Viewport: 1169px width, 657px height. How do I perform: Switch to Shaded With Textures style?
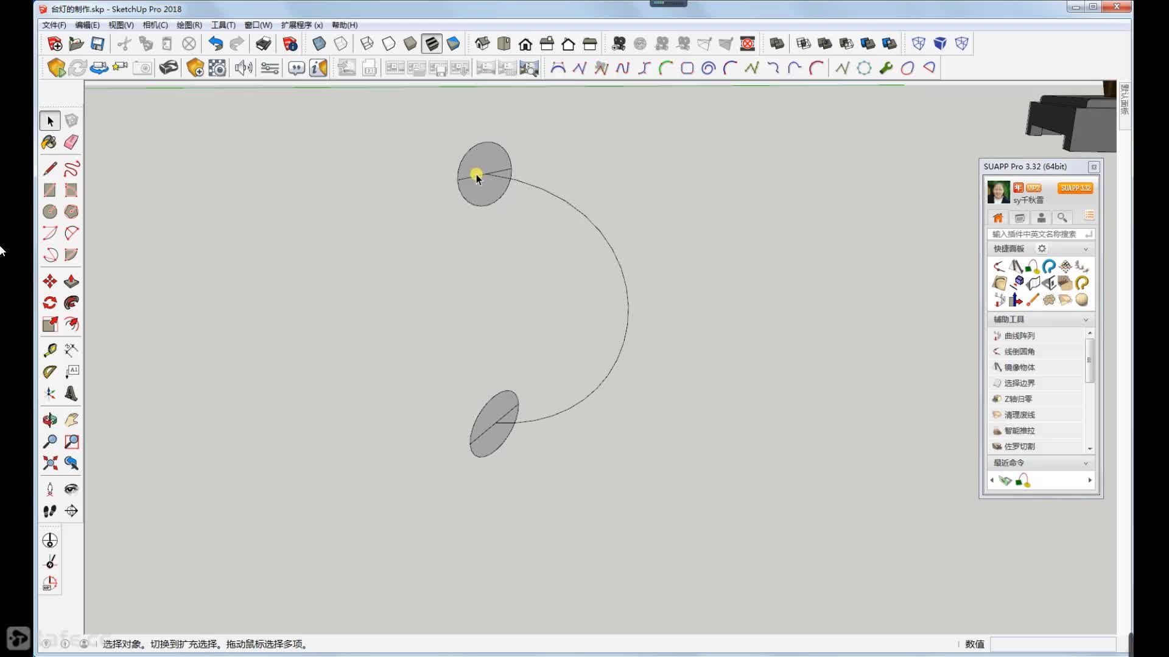pos(432,44)
